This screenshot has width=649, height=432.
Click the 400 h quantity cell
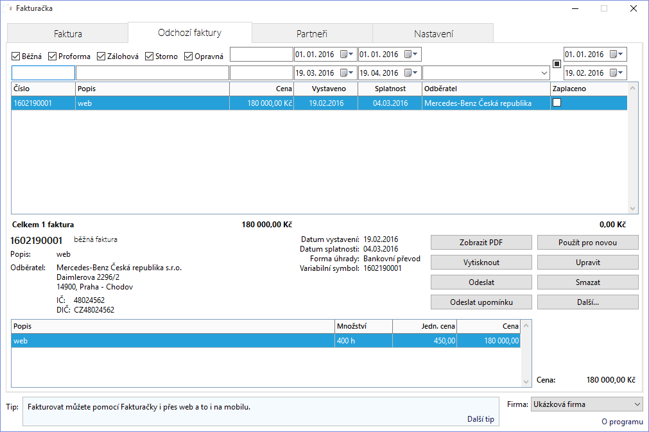tap(363, 341)
